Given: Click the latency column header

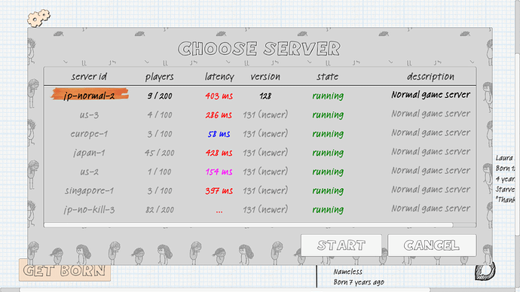Looking at the screenshot, I should (219, 77).
